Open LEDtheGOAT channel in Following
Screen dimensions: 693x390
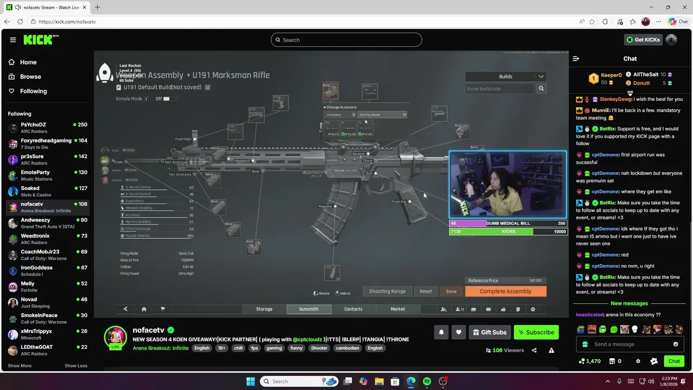pos(47,350)
